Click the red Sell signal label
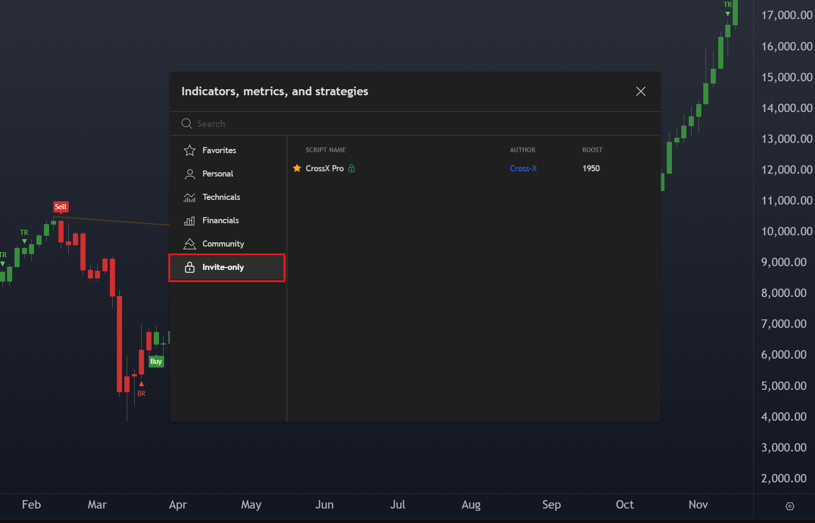 coord(61,207)
